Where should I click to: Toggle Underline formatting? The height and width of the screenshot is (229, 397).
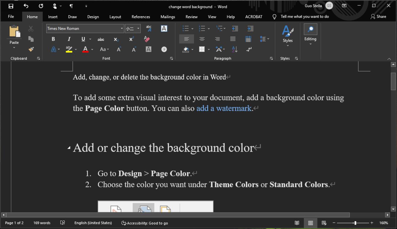(83, 39)
